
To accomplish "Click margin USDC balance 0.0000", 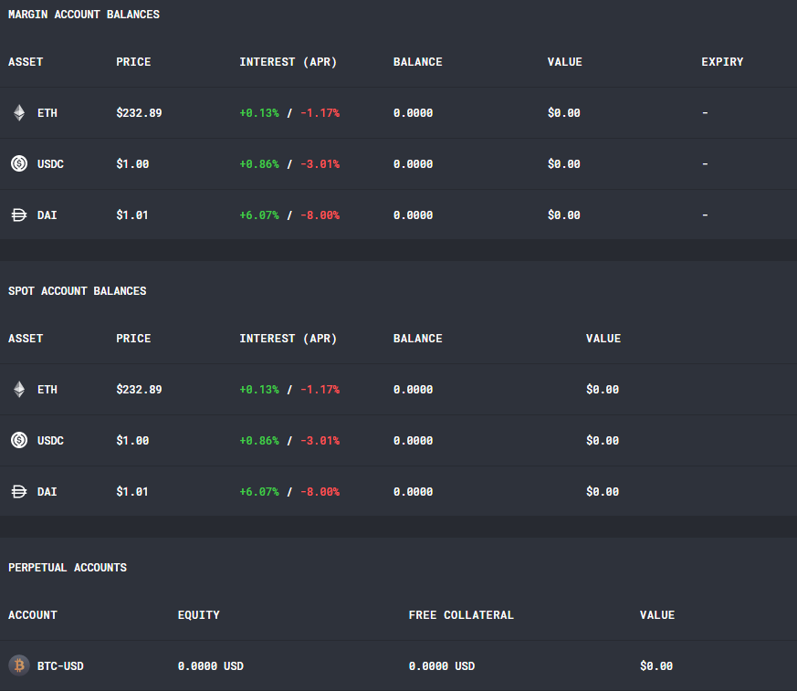I will click(414, 163).
